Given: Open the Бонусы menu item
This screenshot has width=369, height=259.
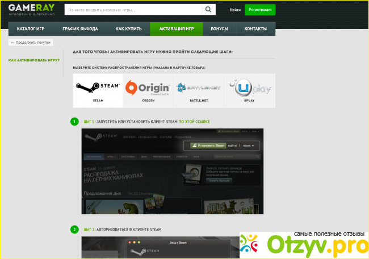Looking at the screenshot, I should click(x=219, y=29).
